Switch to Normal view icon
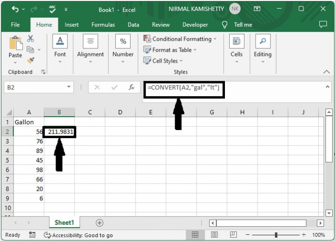 [195, 235]
